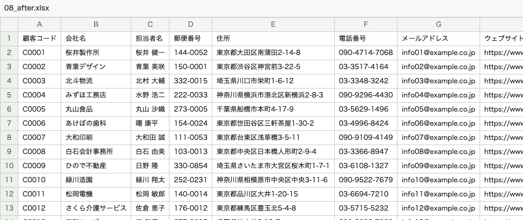Select row 13 header

point(9,208)
